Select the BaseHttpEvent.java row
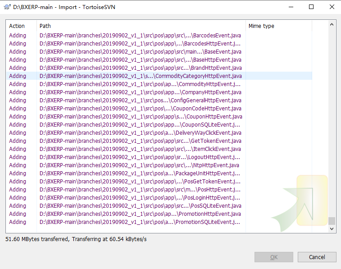Viewport: 341px width, 269px height. (159, 60)
